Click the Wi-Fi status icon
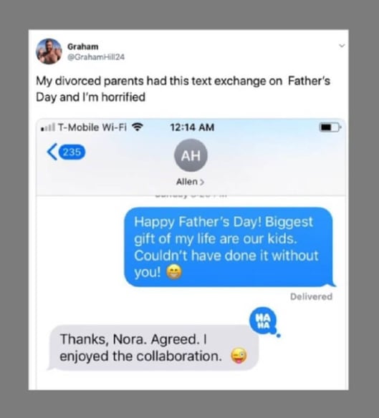The height and width of the screenshot is (418, 379). coord(138,127)
